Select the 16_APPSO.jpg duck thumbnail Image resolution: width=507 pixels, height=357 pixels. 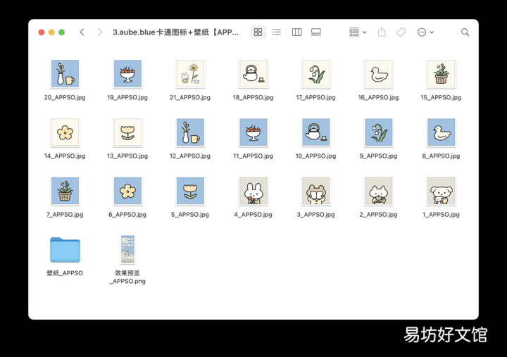[379, 74]
